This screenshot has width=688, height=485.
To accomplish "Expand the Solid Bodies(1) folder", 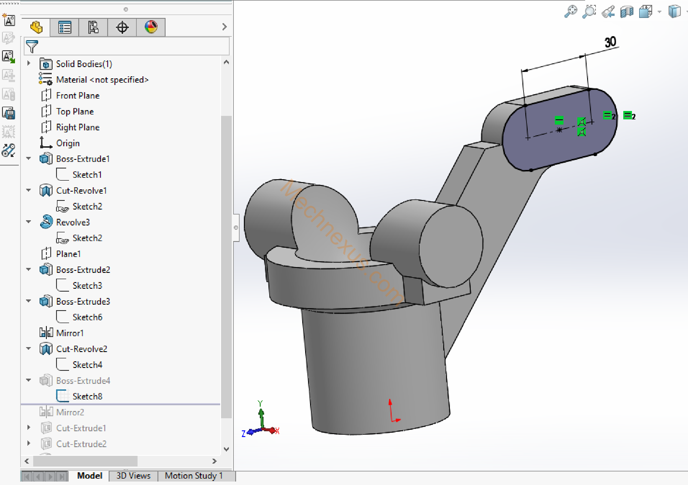I will point(29,63).
